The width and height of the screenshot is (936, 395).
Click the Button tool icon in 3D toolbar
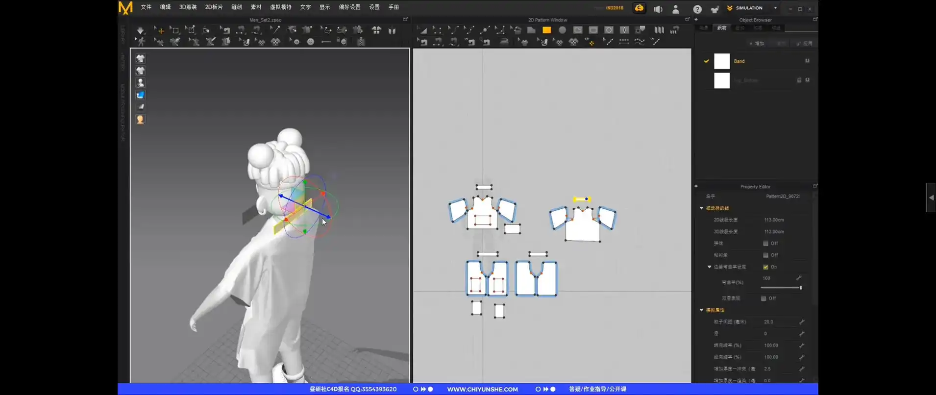(310, 42)
